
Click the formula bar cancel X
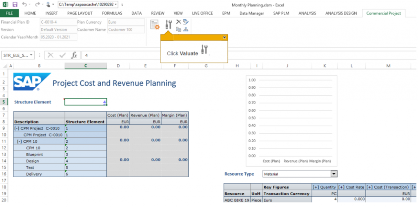tap(51, 55)
